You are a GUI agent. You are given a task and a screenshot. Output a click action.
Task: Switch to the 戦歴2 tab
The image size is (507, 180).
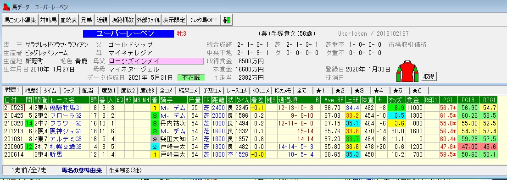[x=32, y=91]
